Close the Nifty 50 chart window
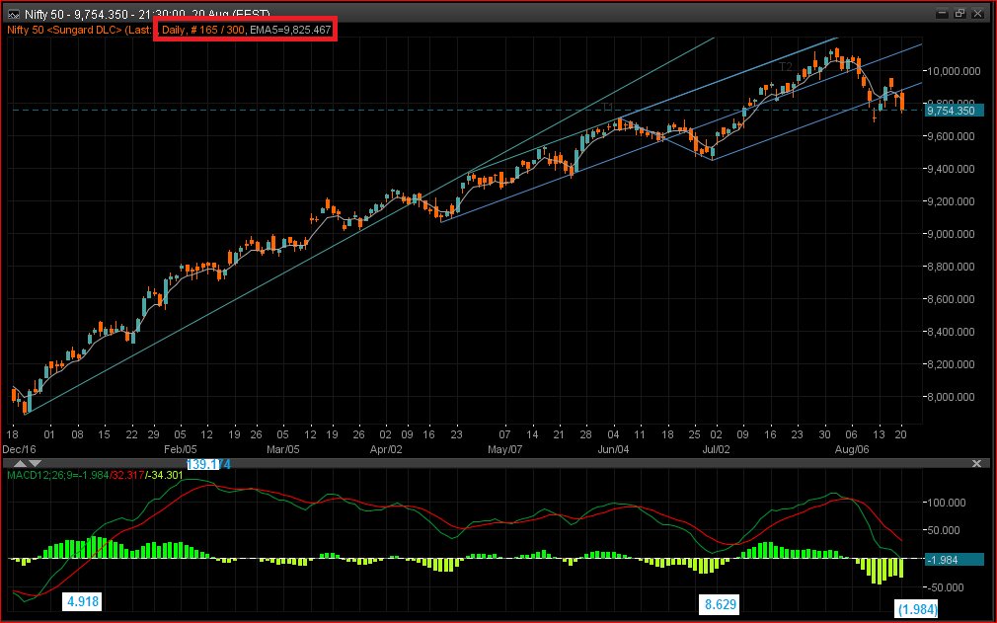997x623 pixels. pyautogui.click(x=977, y=14)
